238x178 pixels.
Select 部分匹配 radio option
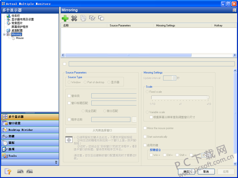[105, 111]
